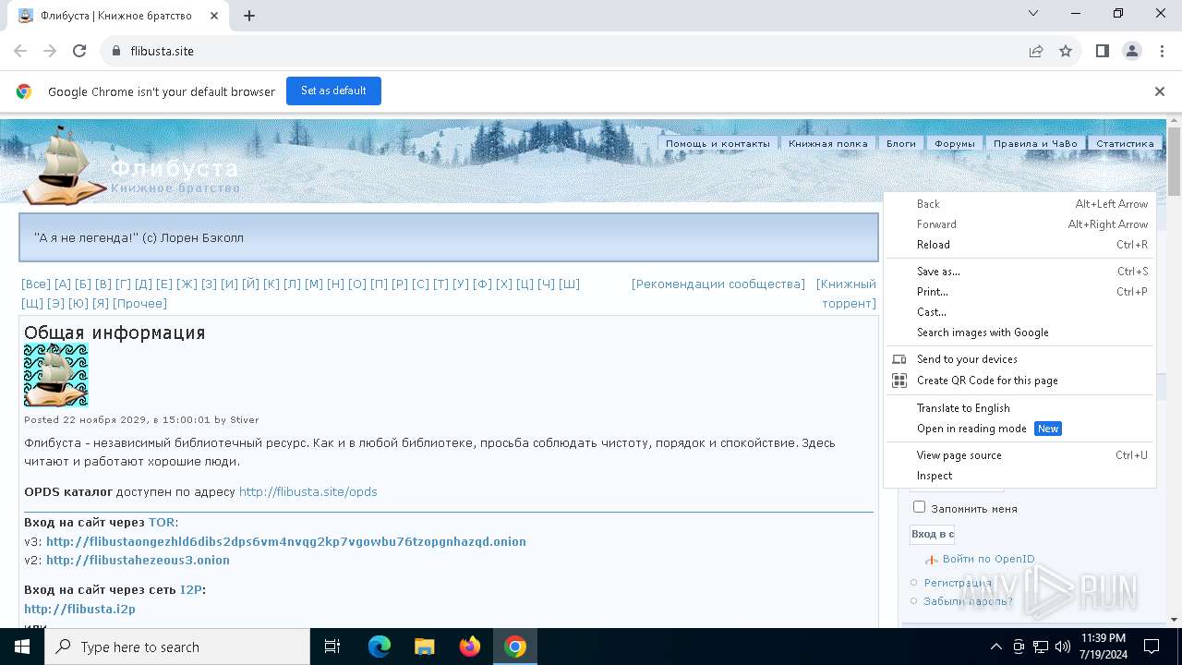Viewport: 1182px width, 665px height.
Task: Open the network tray icon
Action: (1041, 647)
